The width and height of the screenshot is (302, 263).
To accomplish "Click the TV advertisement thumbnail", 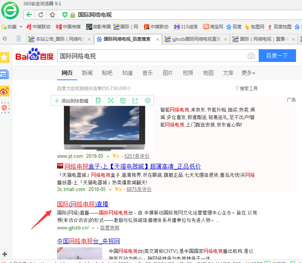I will point(105,128).
